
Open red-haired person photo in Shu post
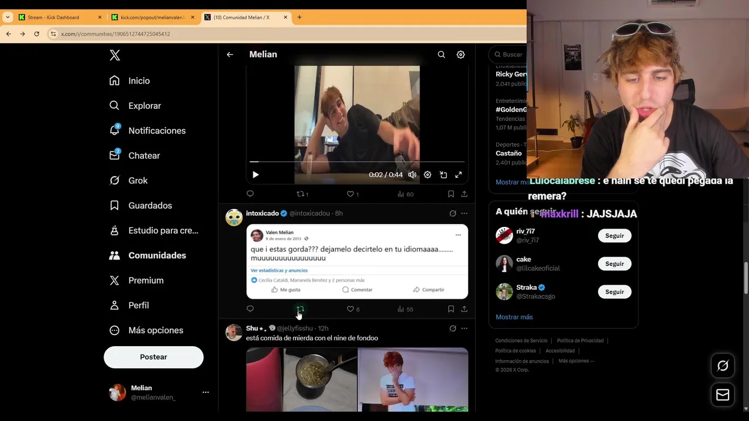pos(413,379)
